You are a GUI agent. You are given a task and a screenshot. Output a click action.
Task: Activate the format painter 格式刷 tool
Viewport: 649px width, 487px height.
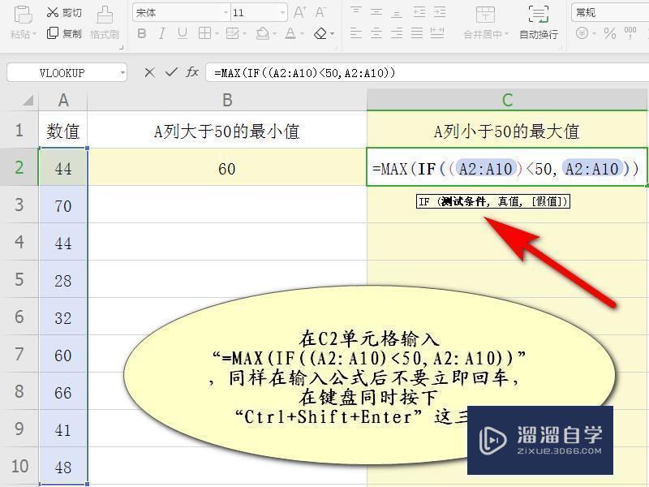pos(103,20)
